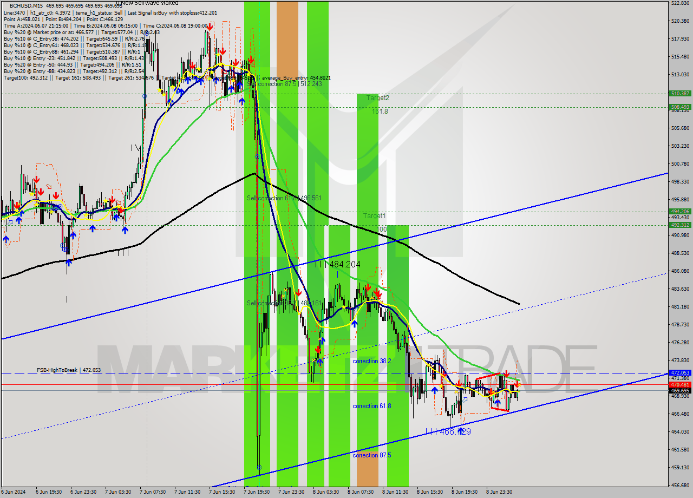Click the '7 Jun 19:30' time label
This screenshot has height=498, width=693.
(x=257, y=493)
